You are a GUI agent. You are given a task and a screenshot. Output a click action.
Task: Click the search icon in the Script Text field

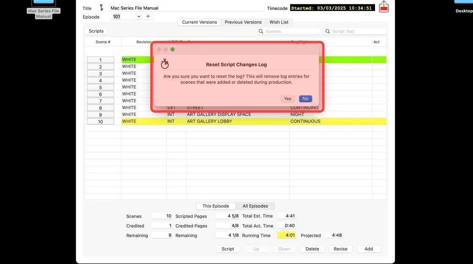point(328,31)
